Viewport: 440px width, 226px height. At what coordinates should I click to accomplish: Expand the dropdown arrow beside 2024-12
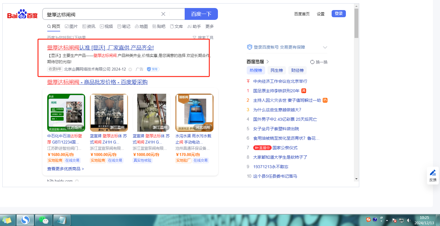[x=130, y=69]
